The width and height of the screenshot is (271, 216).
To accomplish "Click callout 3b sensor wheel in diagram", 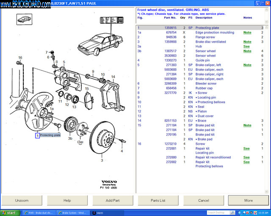I will pos(70,138).
